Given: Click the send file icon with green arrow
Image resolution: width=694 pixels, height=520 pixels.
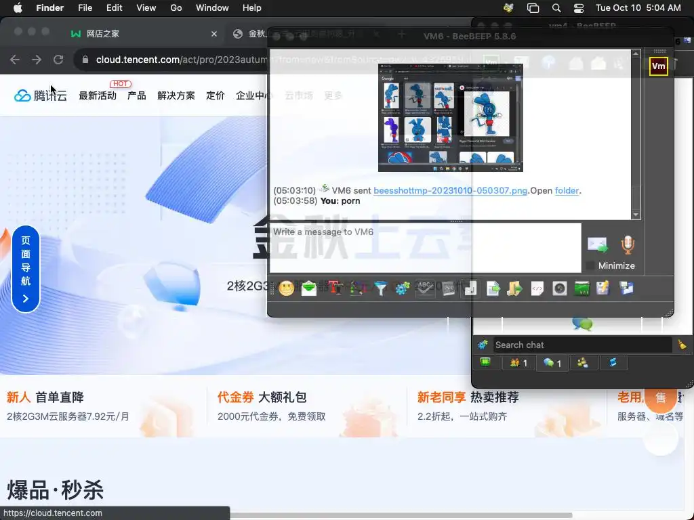Looking at the screenshot, I should (493, 288).
